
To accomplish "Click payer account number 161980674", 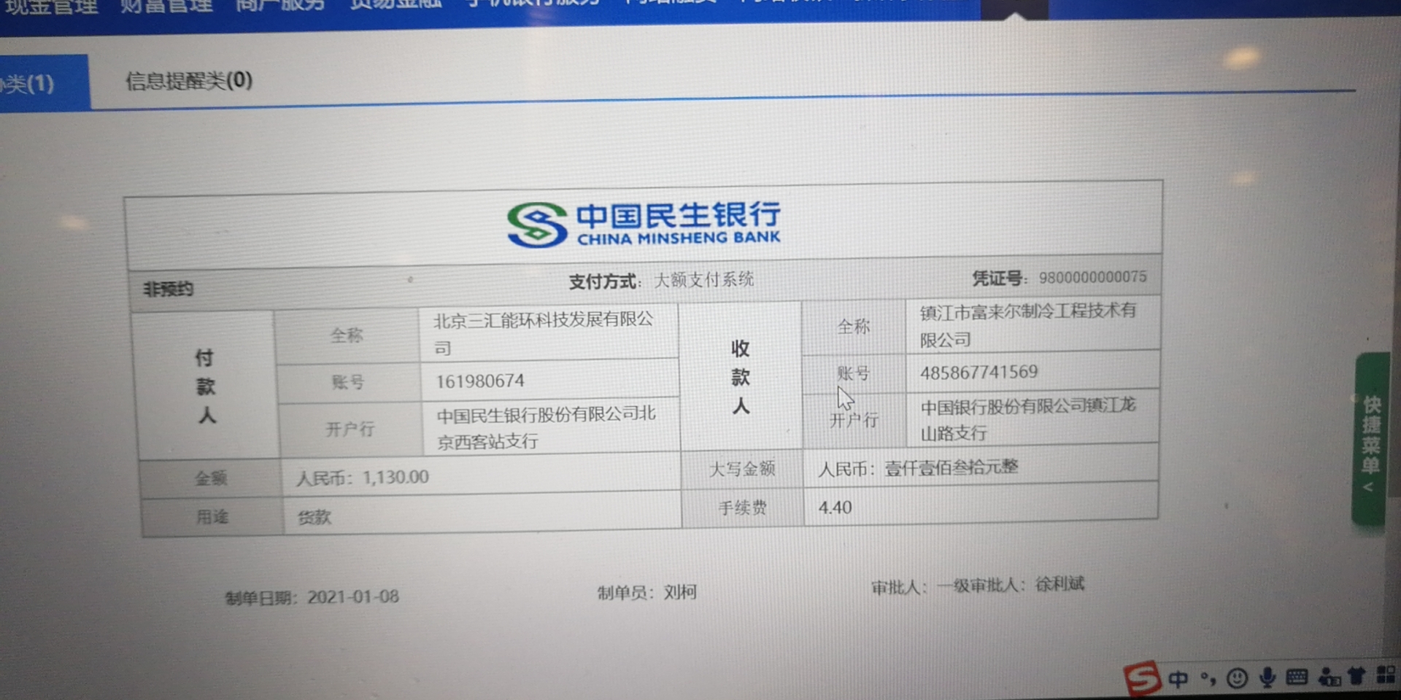I will [480, 381].
